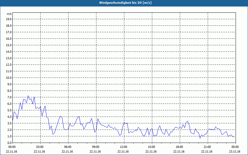Click the 15,0 value on y-axis

[9, 45]
